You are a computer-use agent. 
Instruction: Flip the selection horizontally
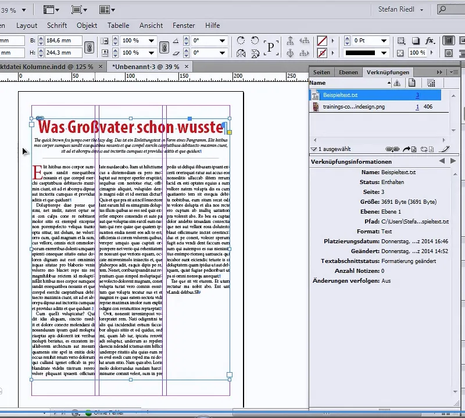point(241,53)
